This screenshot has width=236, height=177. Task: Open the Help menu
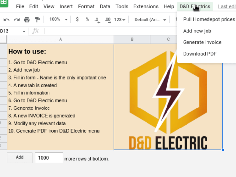click(169, 7)
